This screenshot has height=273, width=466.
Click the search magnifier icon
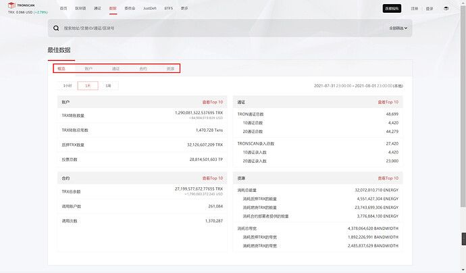click(56, 28)
